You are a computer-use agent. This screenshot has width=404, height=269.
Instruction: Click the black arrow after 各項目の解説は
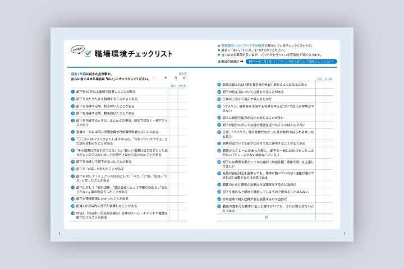(x=241, y=62)
